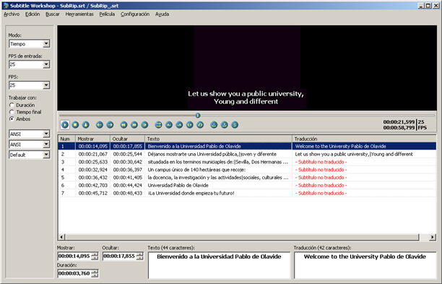
Task: Select the Tiempo final radio button
Action: point(12,112)
